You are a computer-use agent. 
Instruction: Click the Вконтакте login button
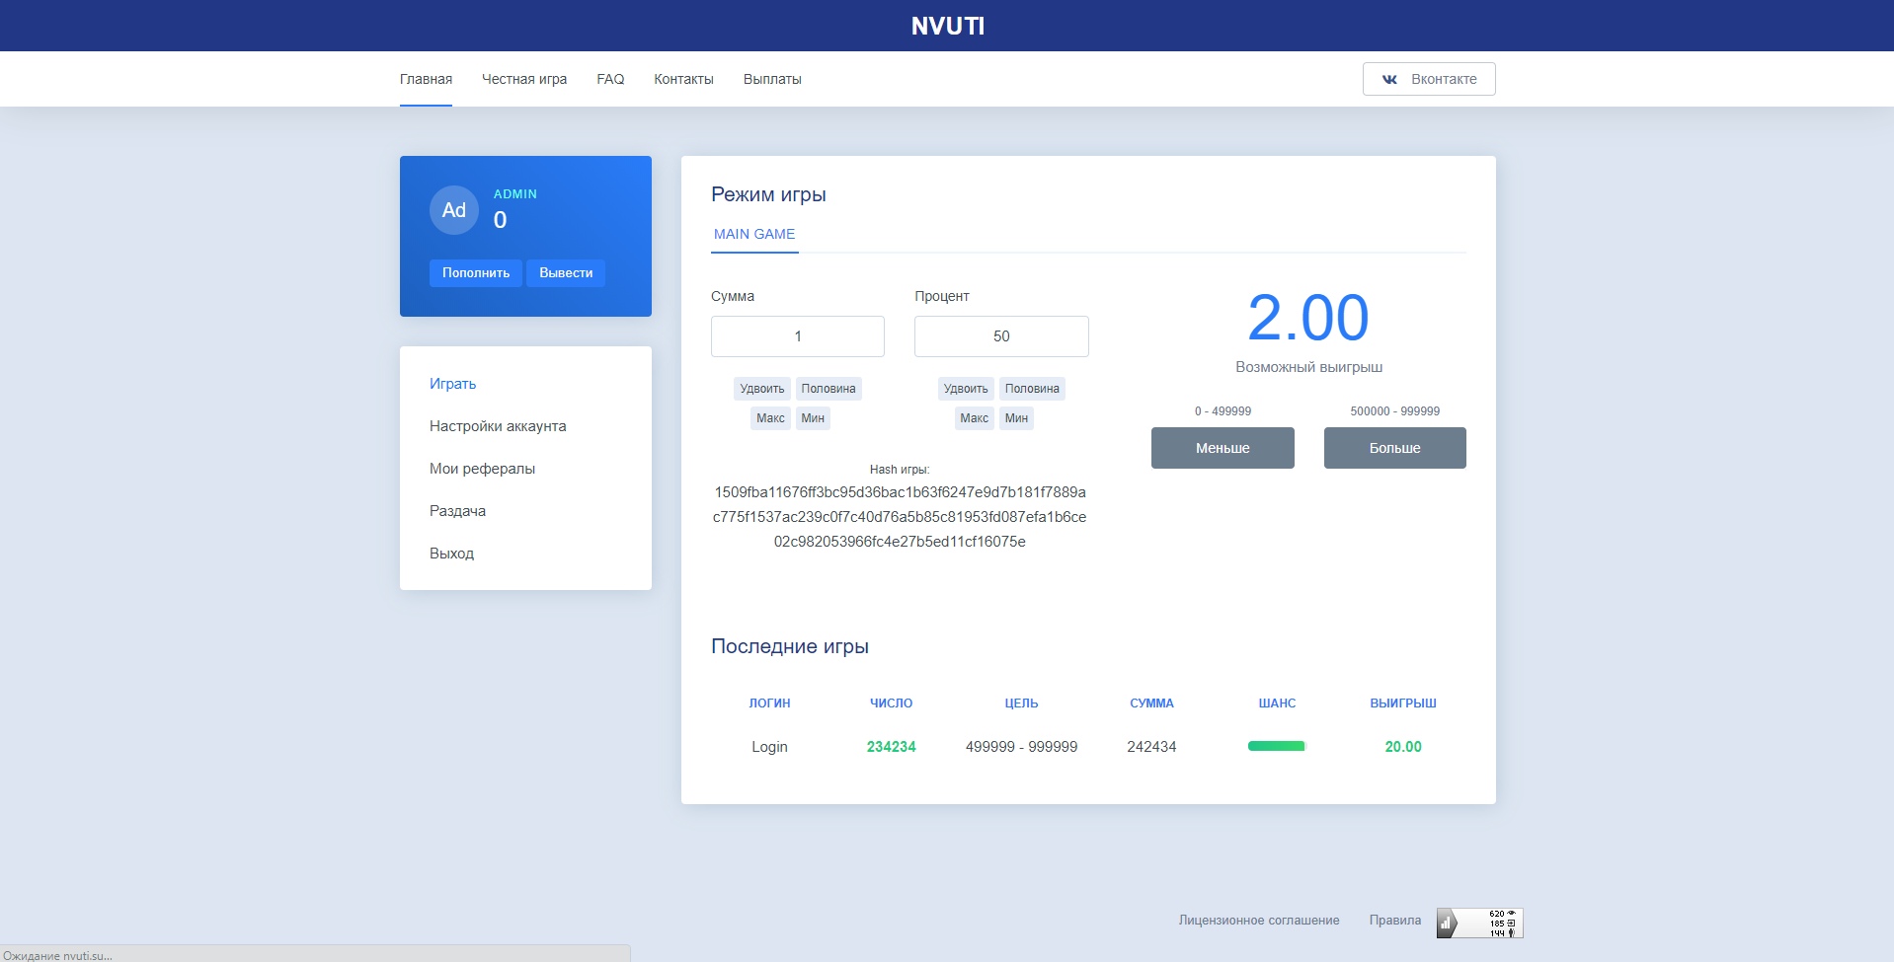(x=1429, y=79)
